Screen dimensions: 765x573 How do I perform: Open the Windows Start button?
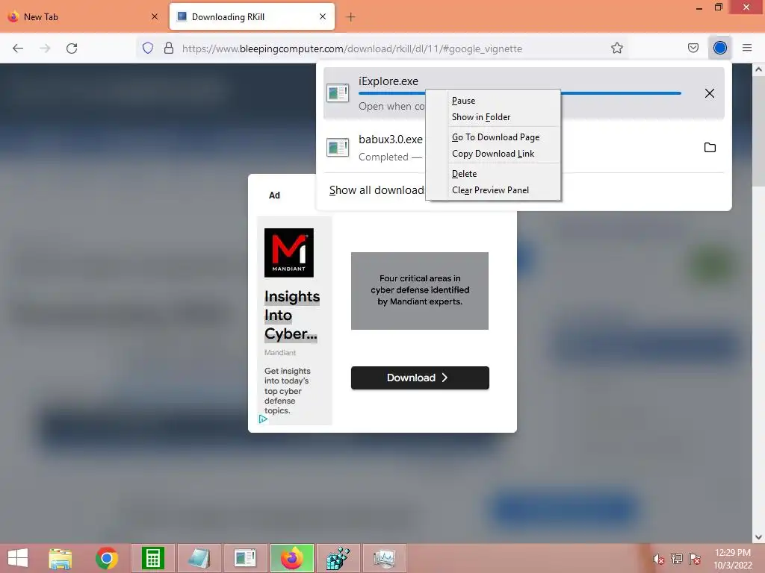[x=18, y=558]
